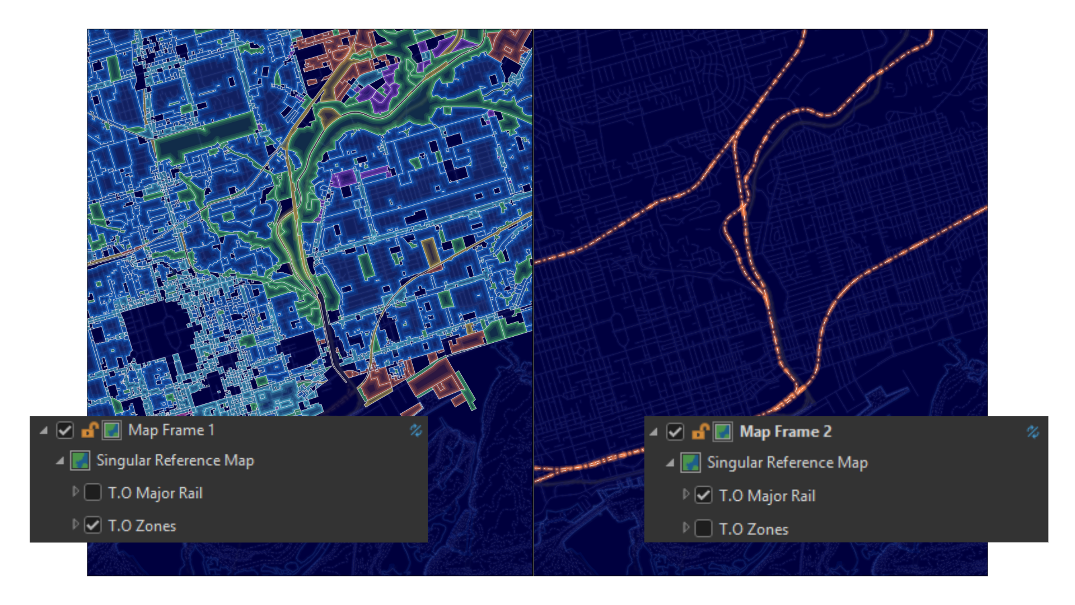Click Singular Reference Map icon under Map Frame 2
This screenshot has height=605, width=1075.
[690, 463]
